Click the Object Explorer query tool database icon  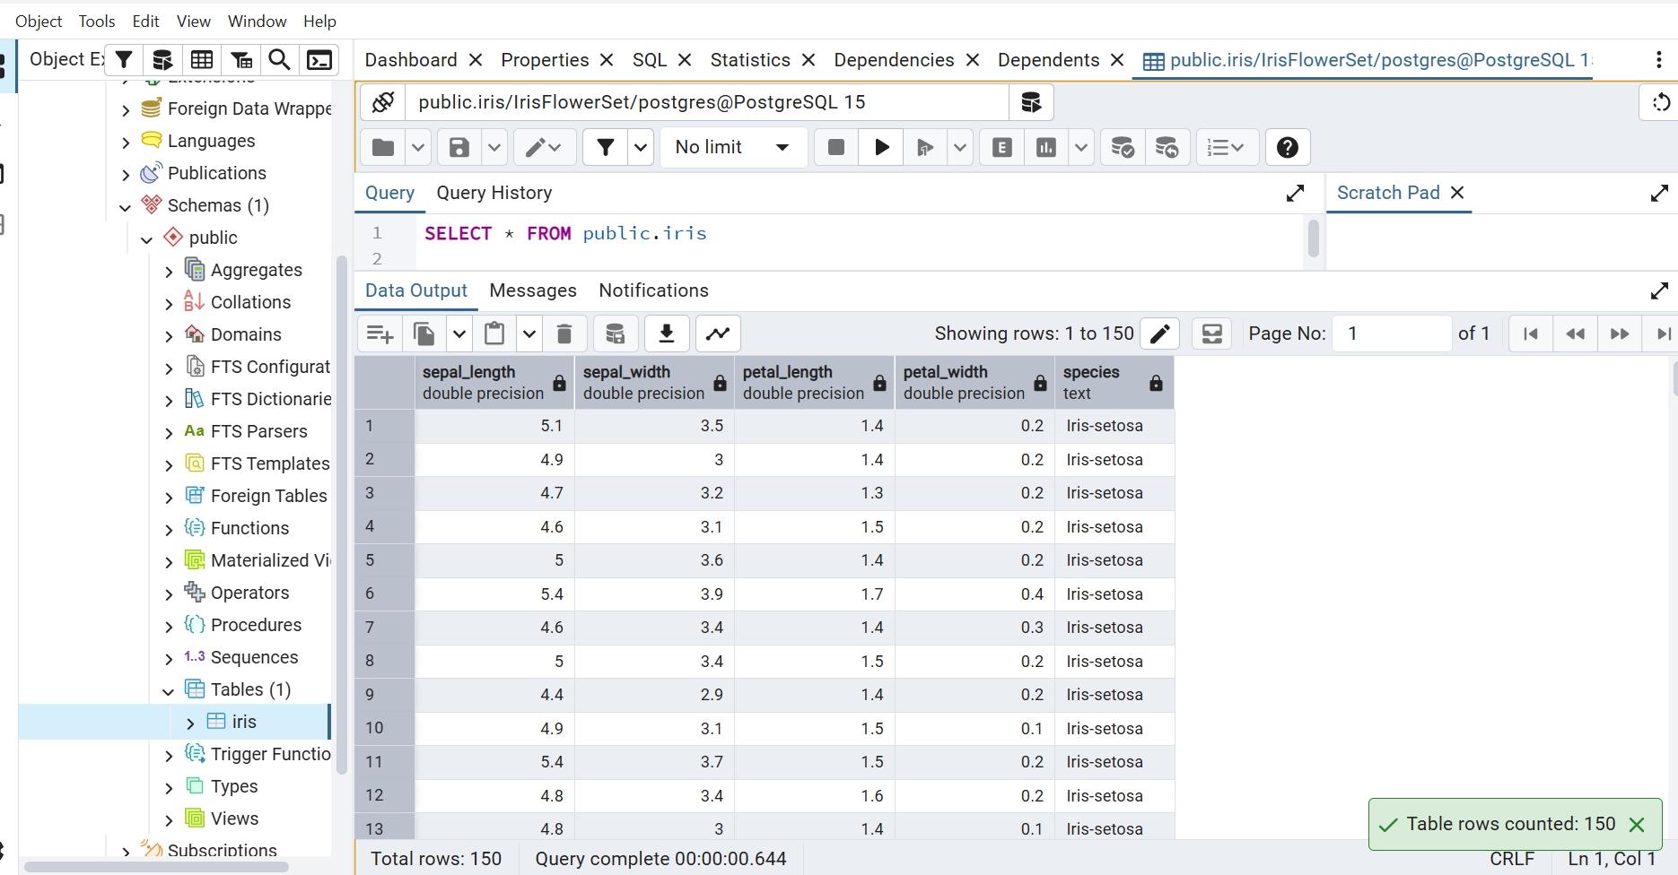[162, 60]
